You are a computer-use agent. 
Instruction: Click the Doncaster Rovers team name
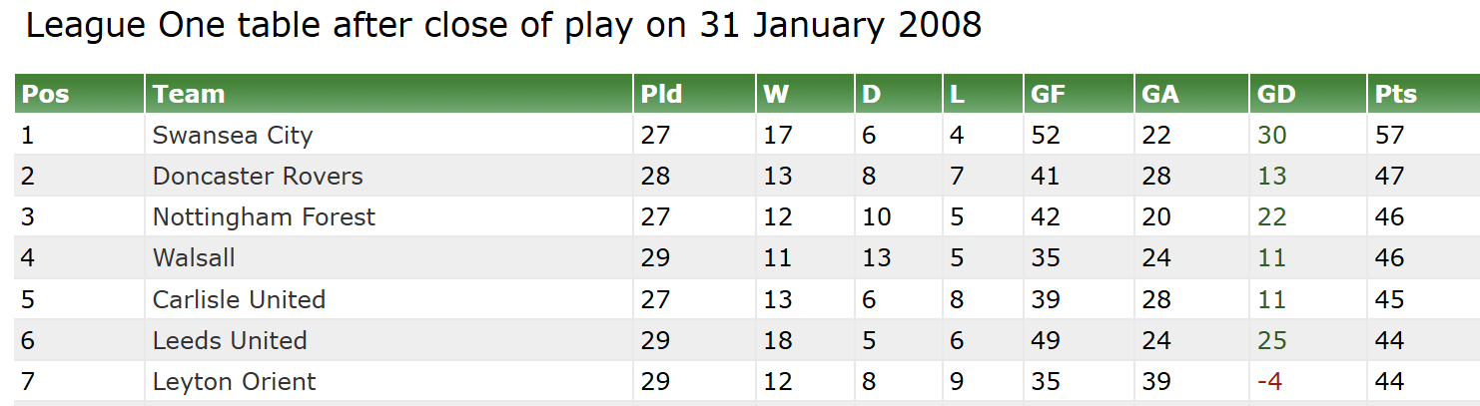click(258, 177)
